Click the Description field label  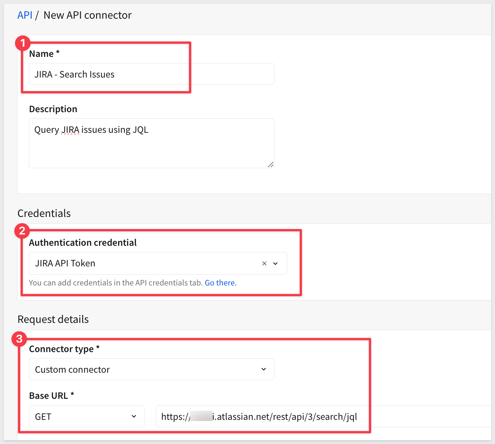(x=53, y=109)
